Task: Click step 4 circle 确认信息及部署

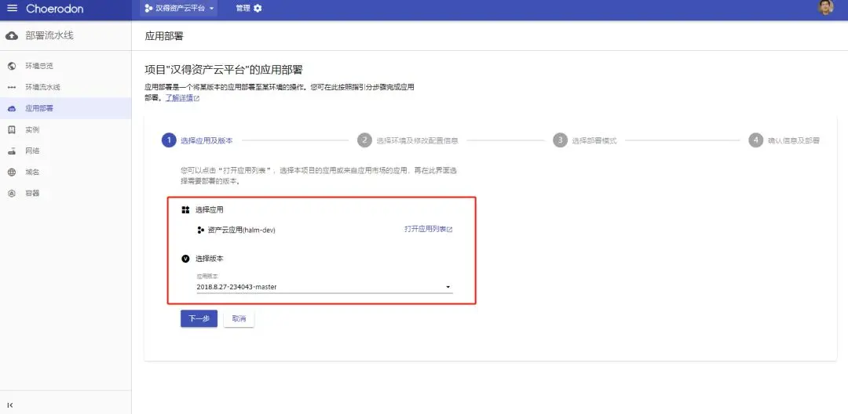Action: click(x=756, y=140)
